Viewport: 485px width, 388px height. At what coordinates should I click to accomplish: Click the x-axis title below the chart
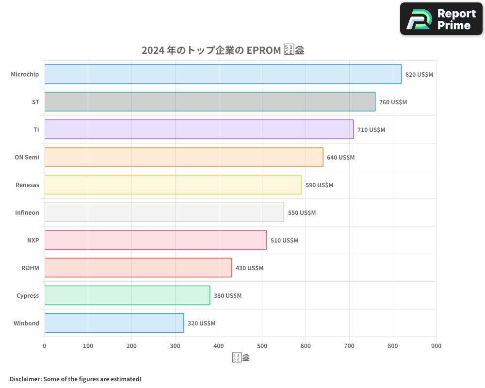click(241, 356)
